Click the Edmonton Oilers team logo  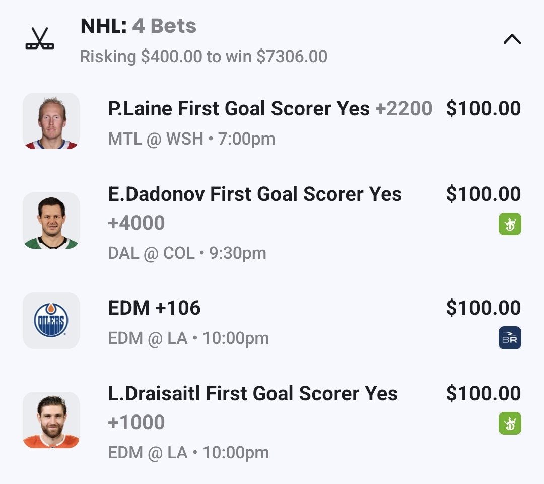51,320
